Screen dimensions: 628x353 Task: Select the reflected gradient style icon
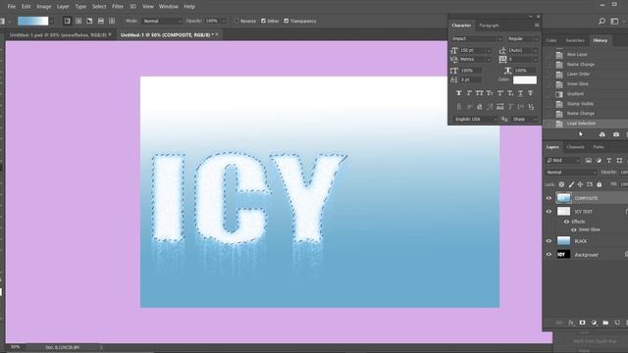(101, 21)
